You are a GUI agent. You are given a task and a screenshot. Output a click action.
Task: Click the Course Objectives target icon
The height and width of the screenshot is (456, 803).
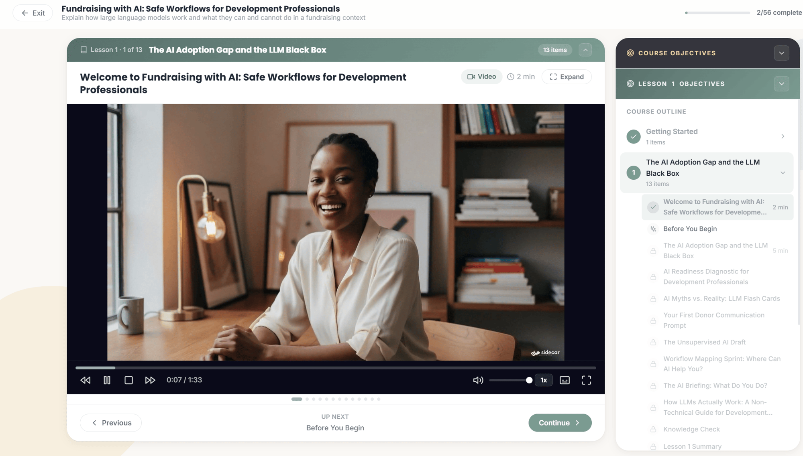coord(630,53)
